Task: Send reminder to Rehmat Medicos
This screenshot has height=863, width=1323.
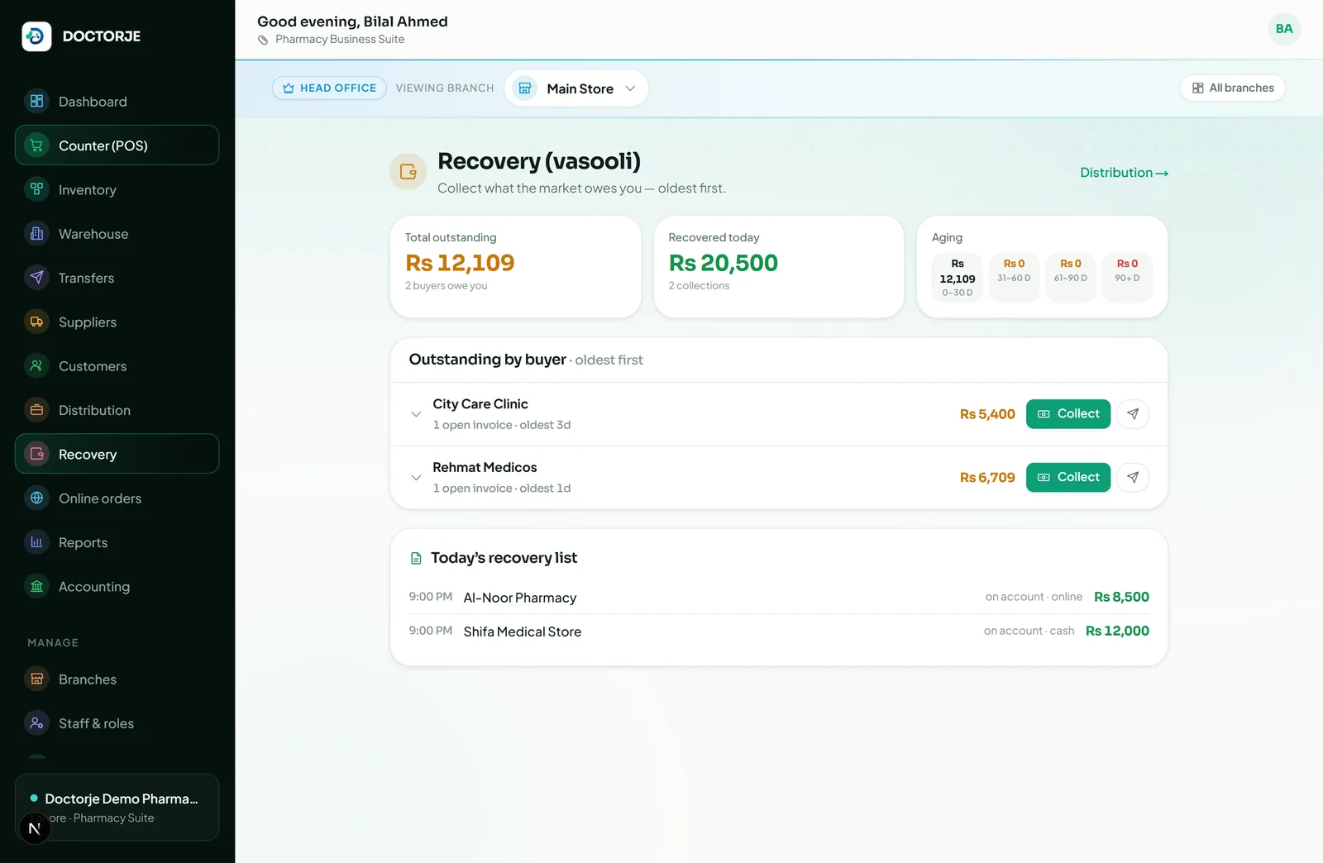Action: (1133, 477)
